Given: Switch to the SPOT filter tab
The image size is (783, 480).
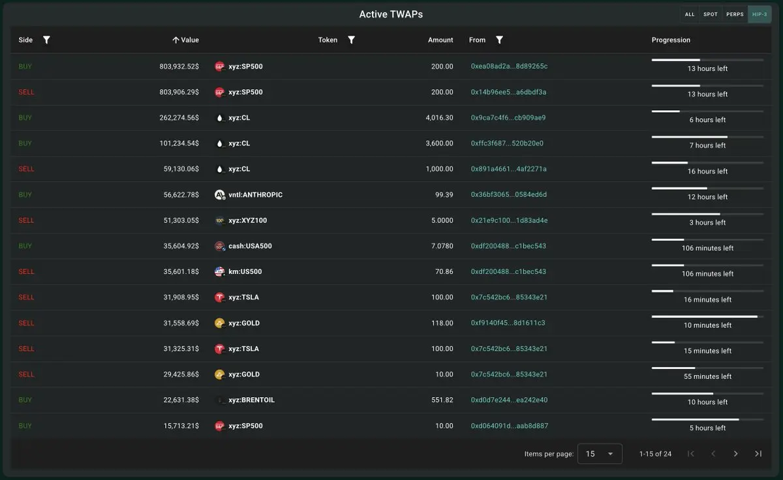Looking at the screenshot, I should click(711, 14).
